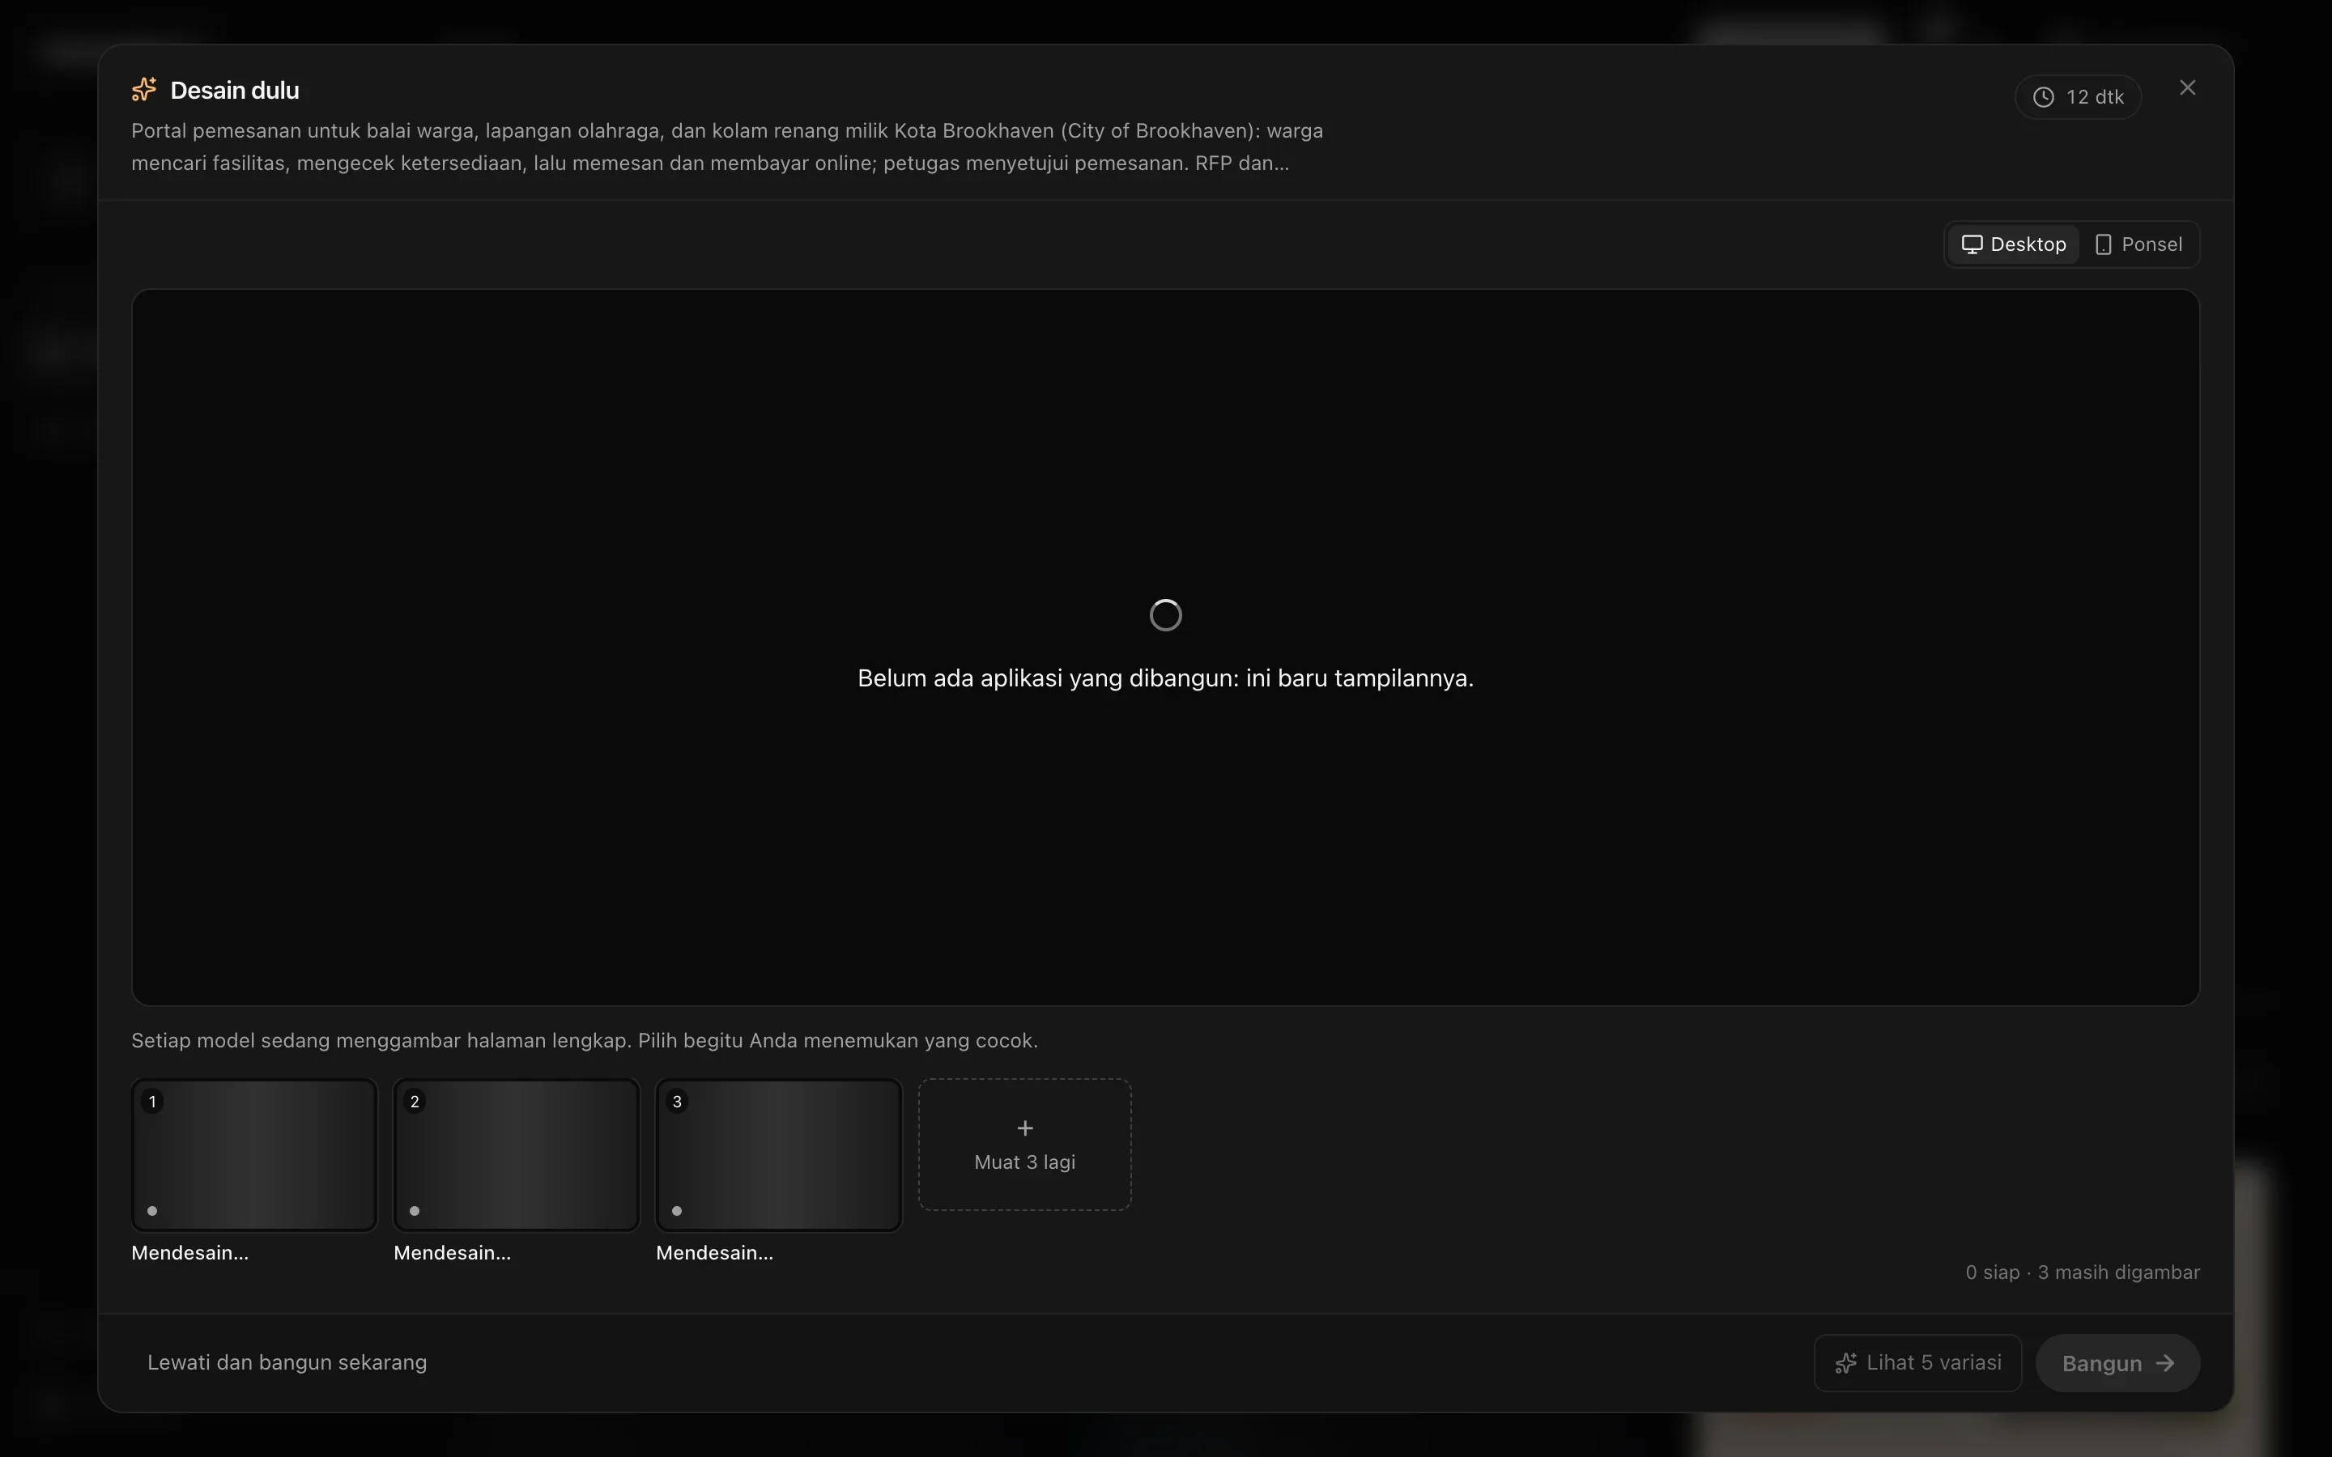Click the loading spinner in the preview
This screenshot has height=1457, width=2332.
(1166, 615)
